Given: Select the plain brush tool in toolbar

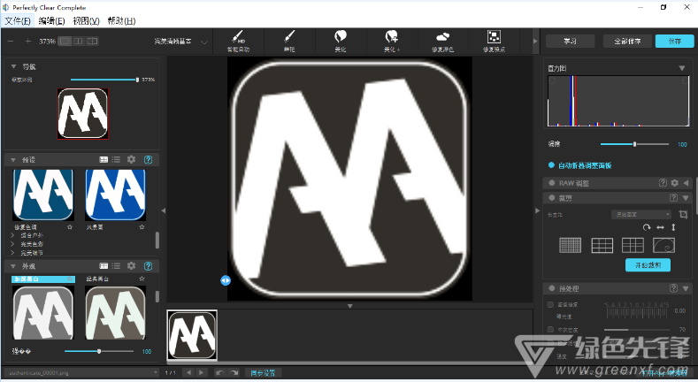Looking at the screenshot, I should 289,41.
